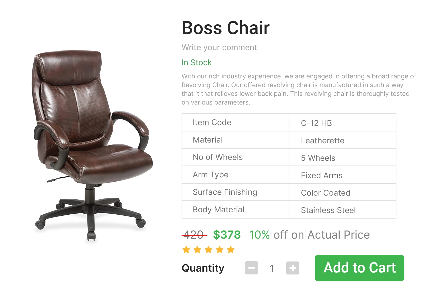Click the quantity value field

(272, 268)
